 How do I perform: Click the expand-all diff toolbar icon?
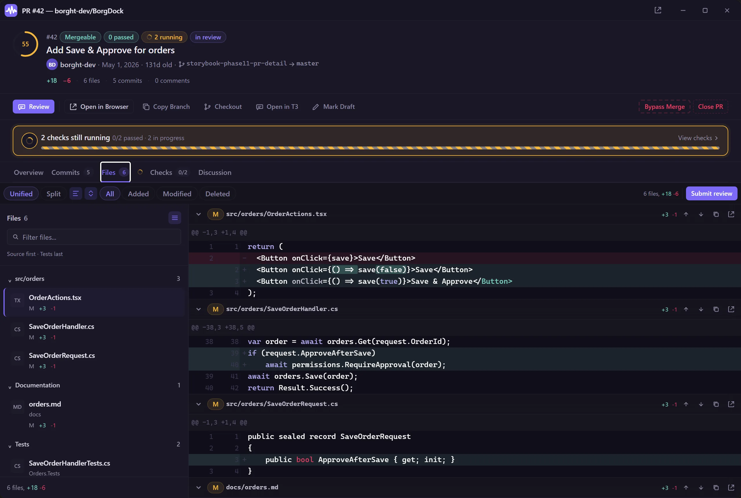click(x=91, y=193)
